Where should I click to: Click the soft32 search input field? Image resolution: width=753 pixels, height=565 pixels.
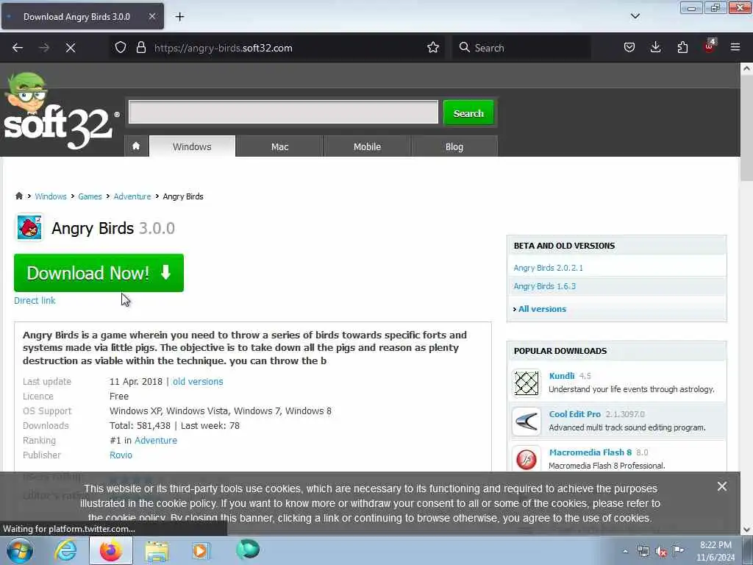point(283,112)
